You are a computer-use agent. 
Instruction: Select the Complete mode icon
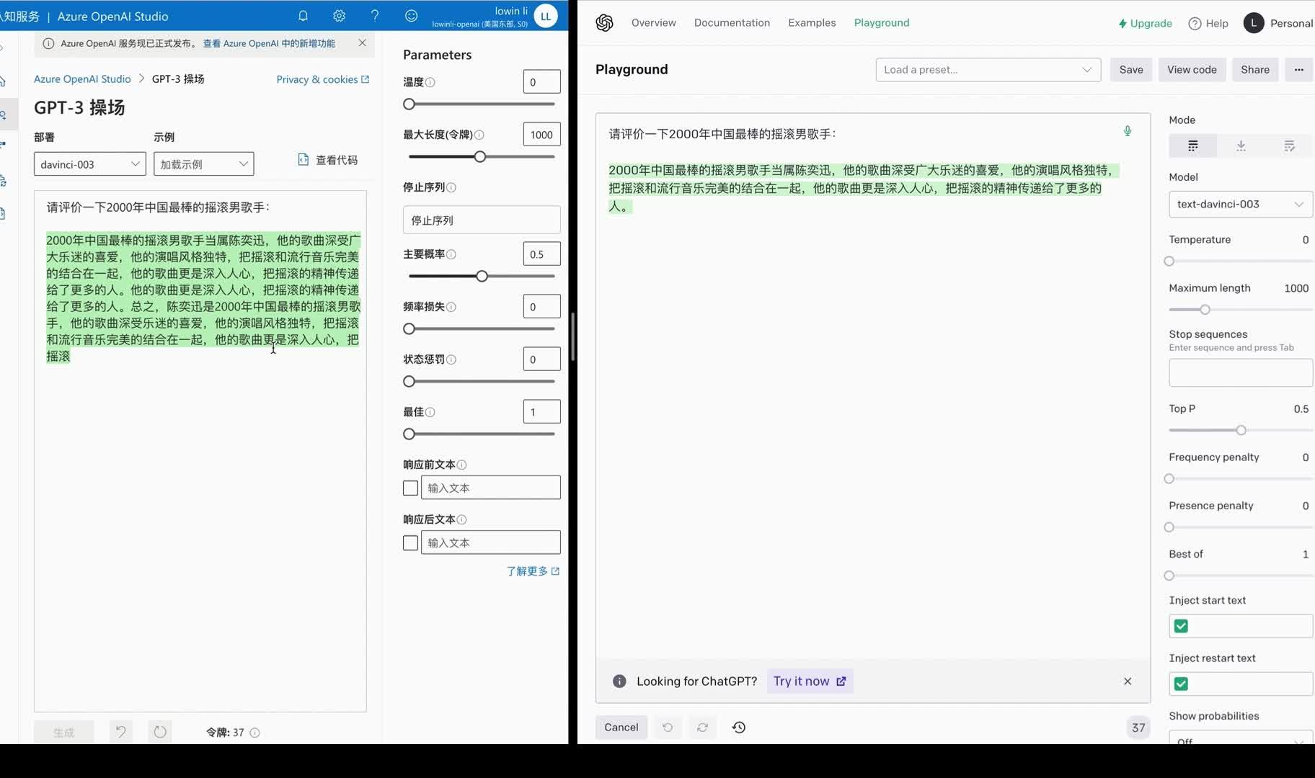1193,146
